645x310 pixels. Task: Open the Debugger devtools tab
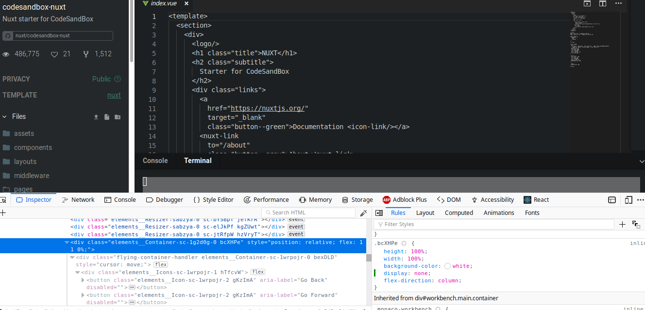(165, 200)
